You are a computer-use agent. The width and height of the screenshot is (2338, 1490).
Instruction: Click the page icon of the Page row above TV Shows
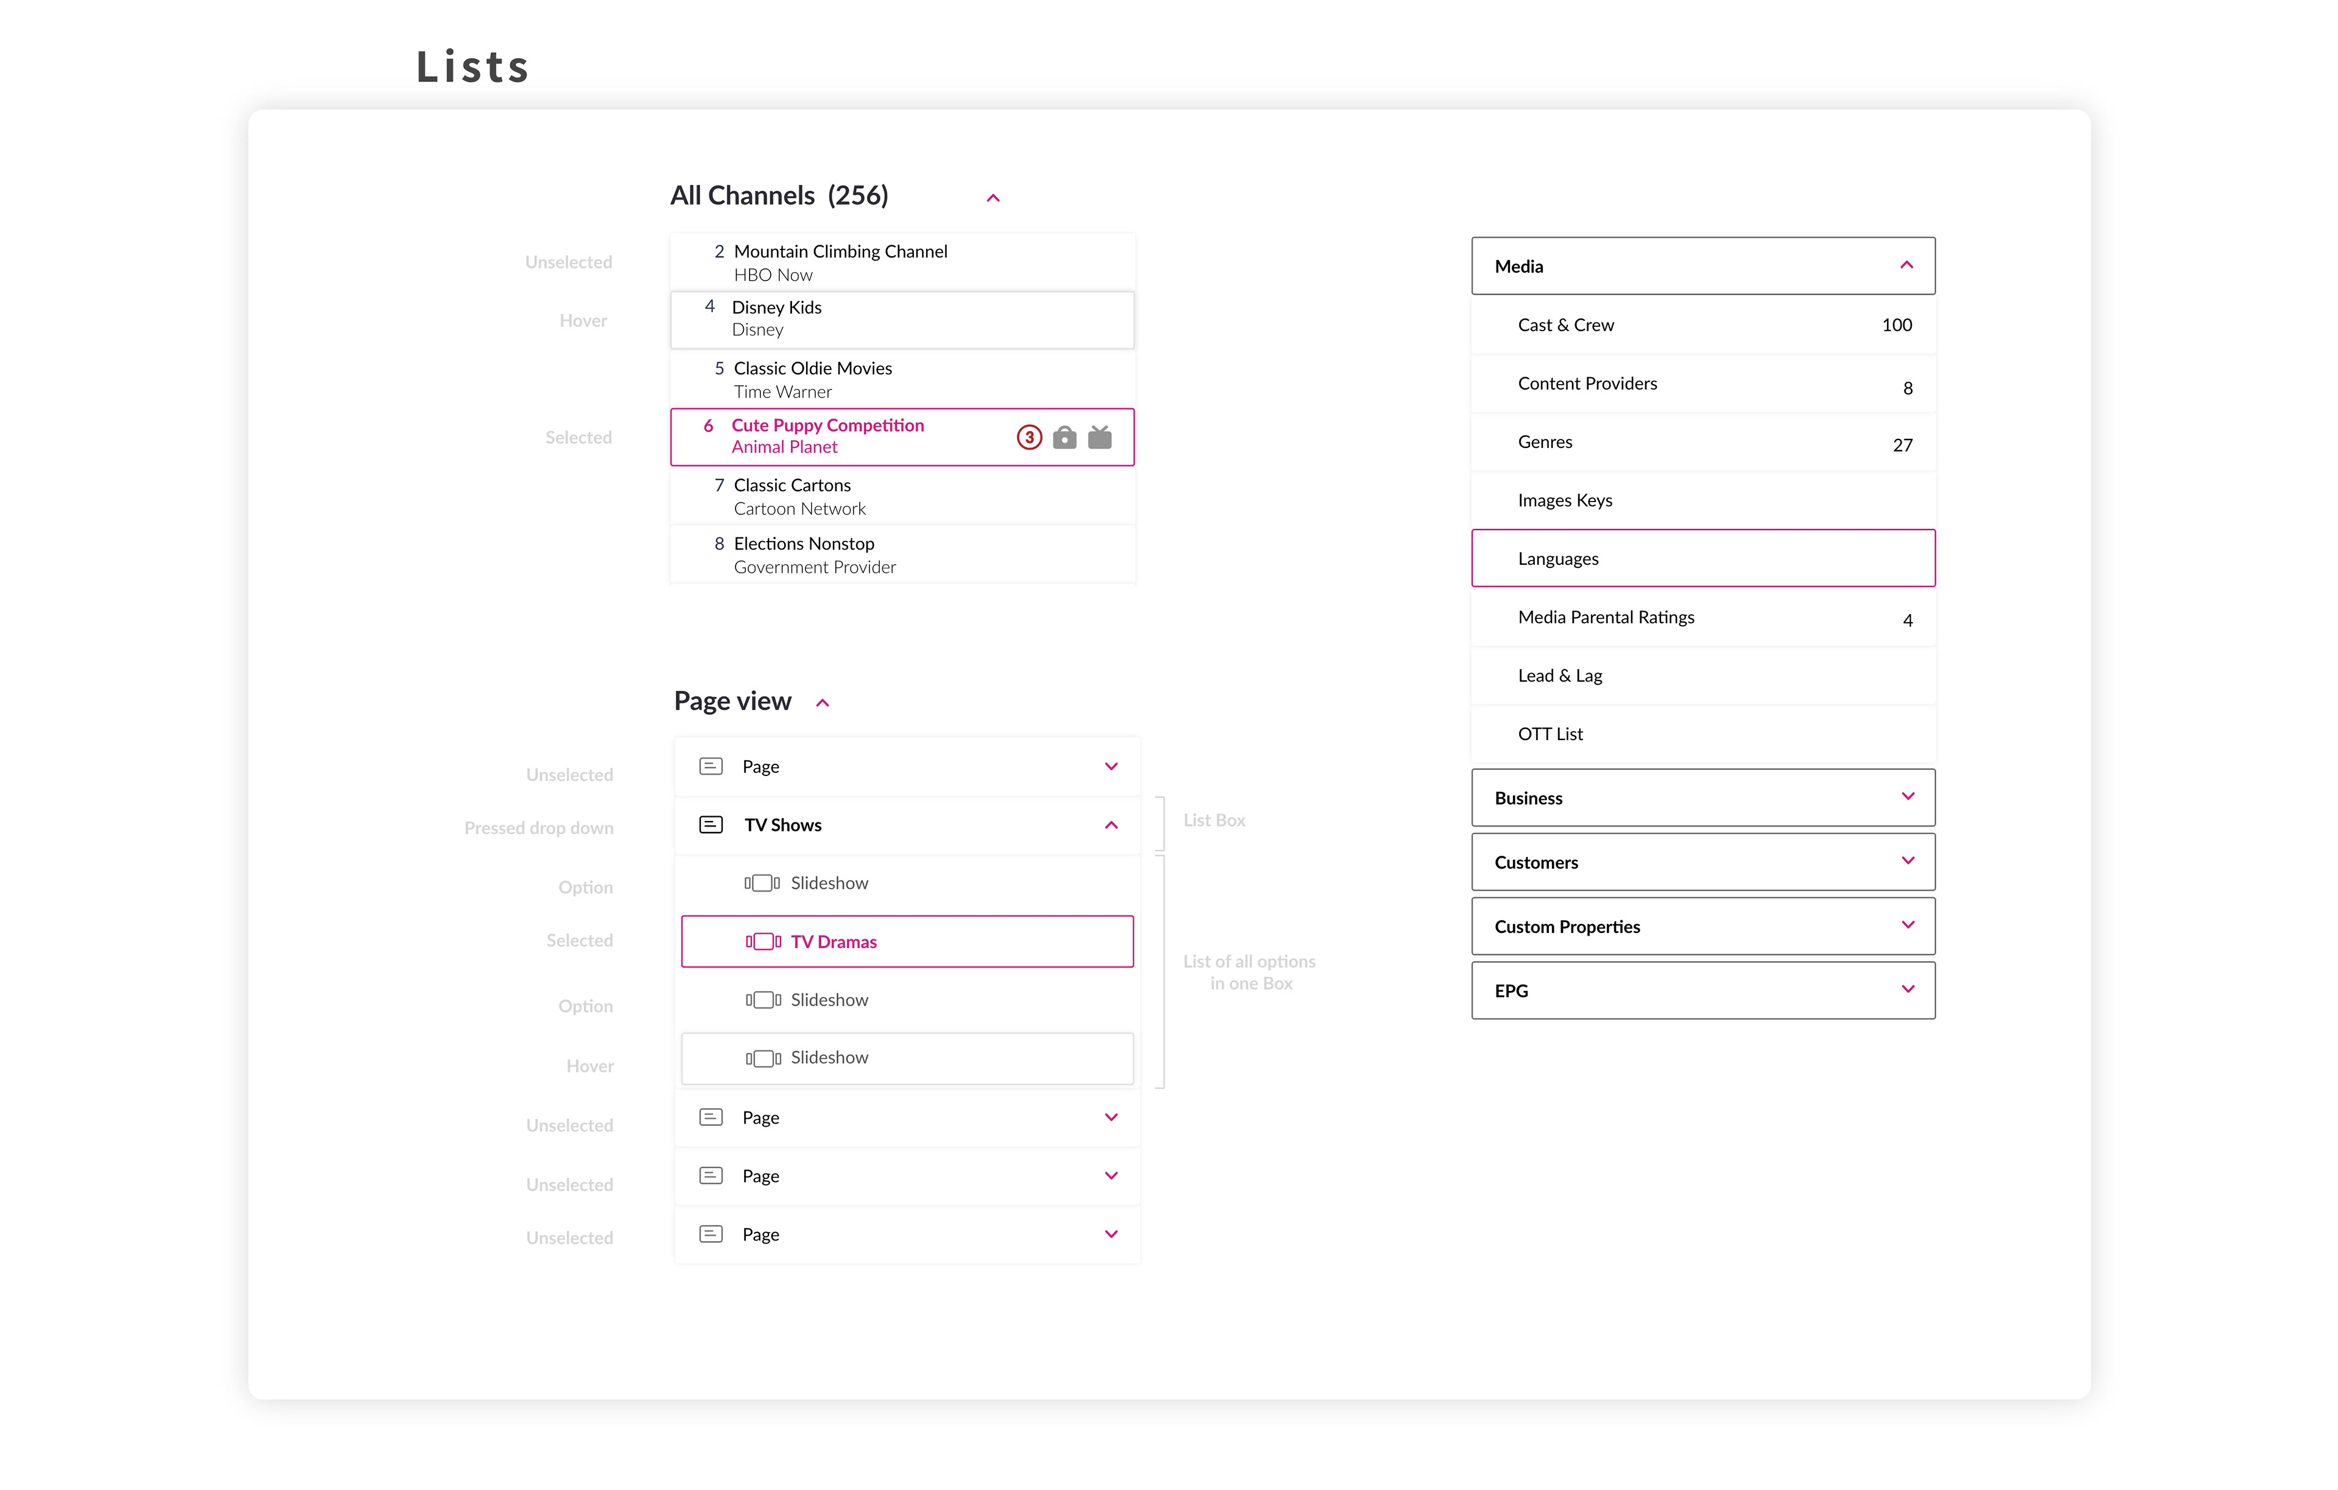tap(711, 766)
